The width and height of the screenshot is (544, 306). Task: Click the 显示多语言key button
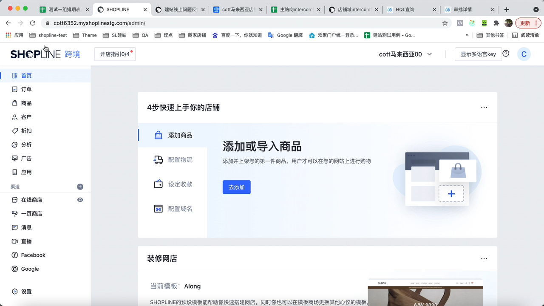478,54
